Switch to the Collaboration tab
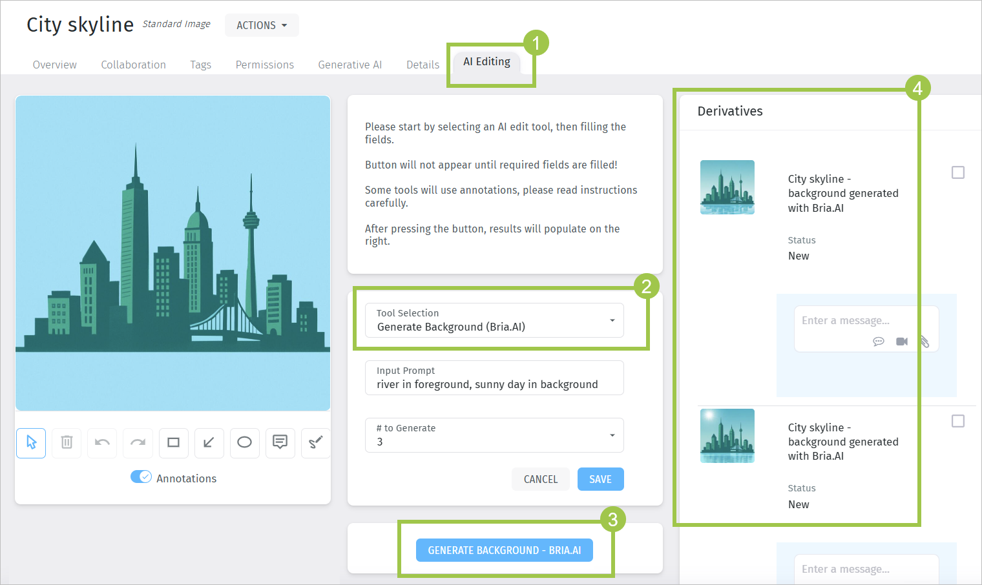The width and height of the screenshot is (982, 585). [x=133, y=65]
